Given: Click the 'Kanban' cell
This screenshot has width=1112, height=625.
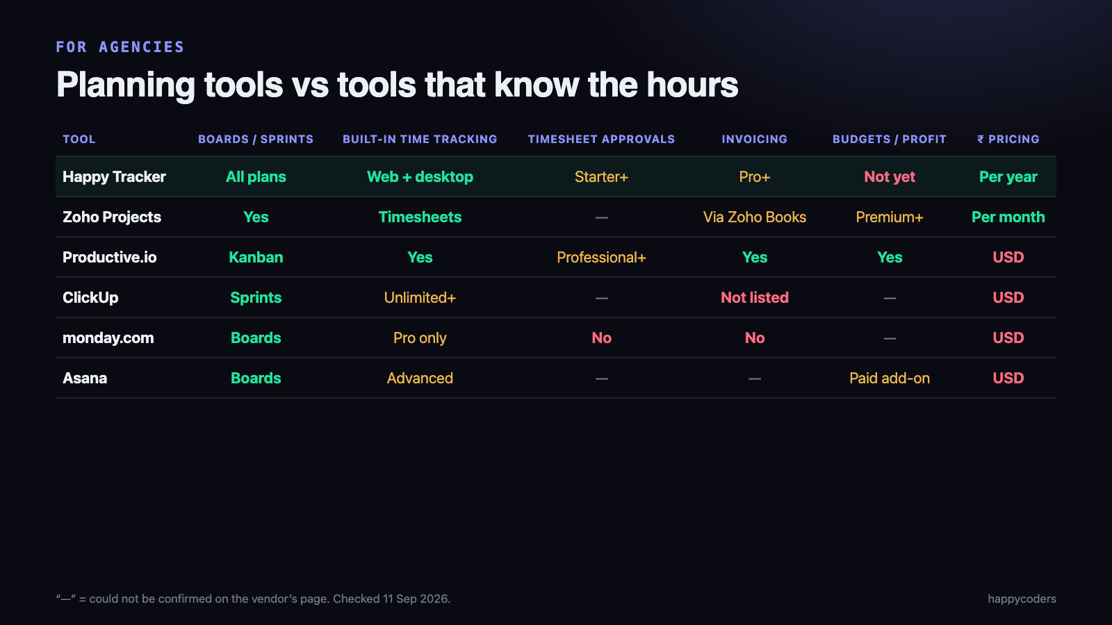Looking at the screenshot, I should [256, 258].
